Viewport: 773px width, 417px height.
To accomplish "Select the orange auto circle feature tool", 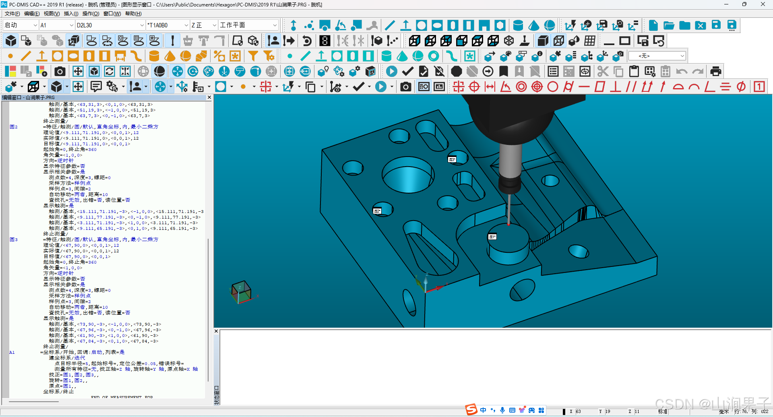I will 58,56.
